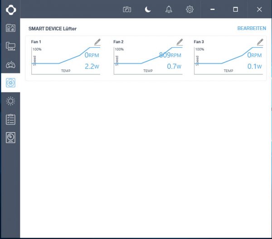Open notifications with the bell icon
This screenshot has height=239, width=272.
169,10
